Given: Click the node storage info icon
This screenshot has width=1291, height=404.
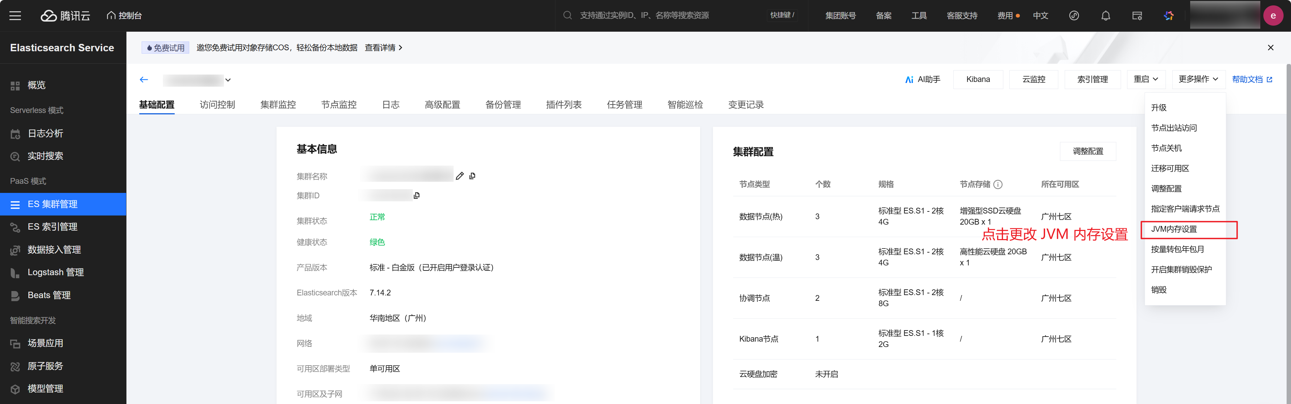Looking at the screenshot, I should click(998, 184).
